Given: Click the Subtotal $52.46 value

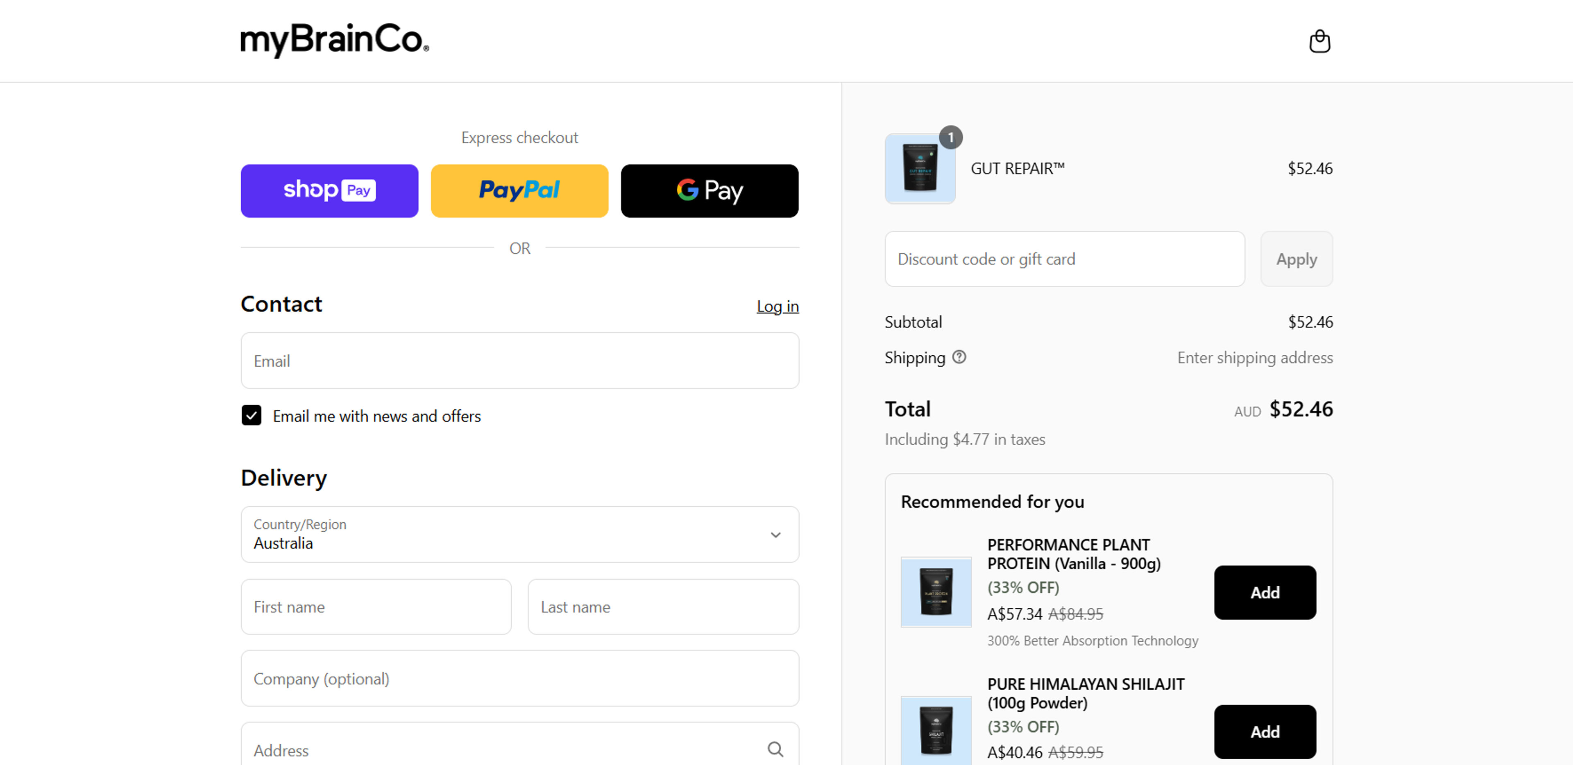Looking at the screenshot, I should (x=1310, y=322).
